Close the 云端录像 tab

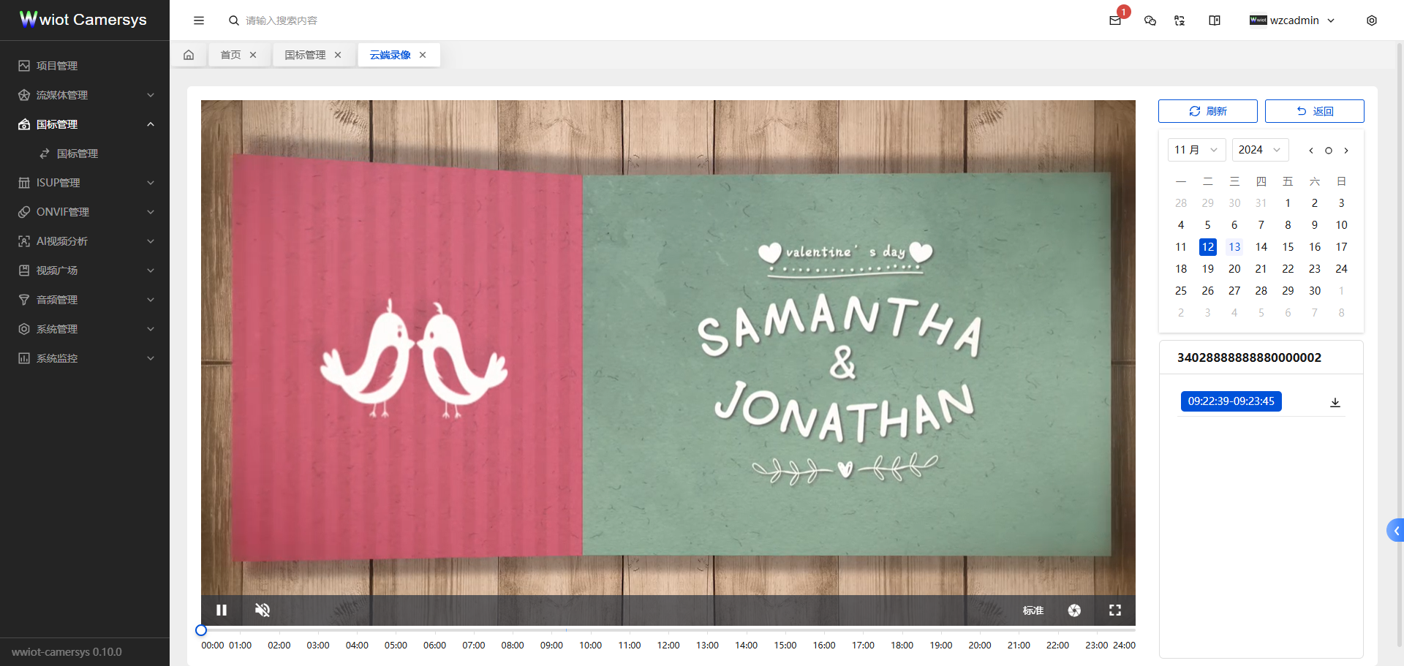[423, 55]
